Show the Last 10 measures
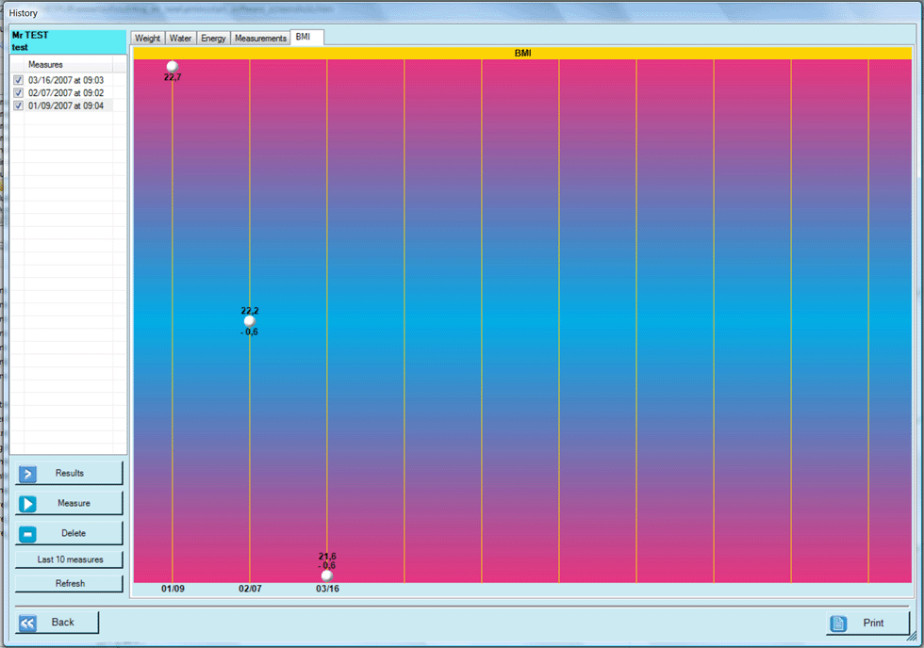 tap(69, 559)
